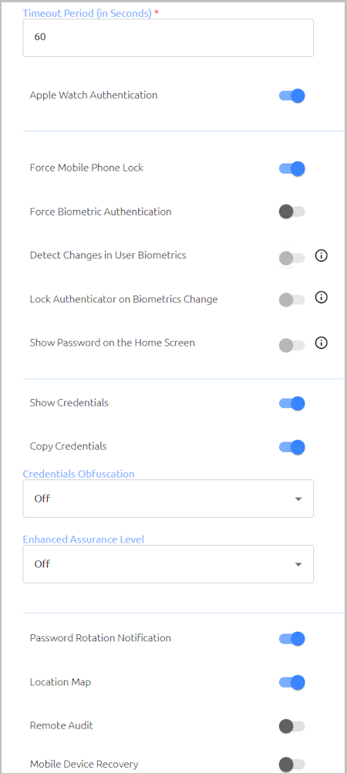
Task: Open the Credentials Obfuscation dropdown
Action: pyautogui.click(x=168, y=499)
